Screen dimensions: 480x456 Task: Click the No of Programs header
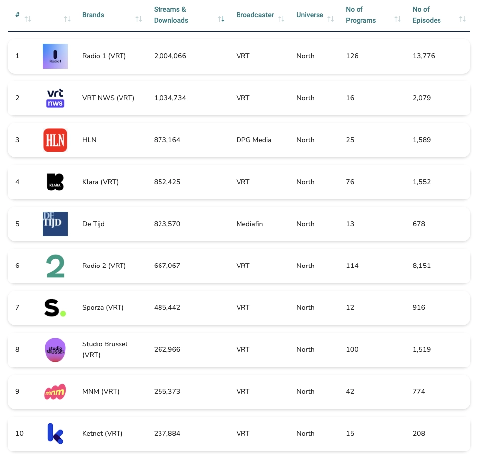[360, 15]
